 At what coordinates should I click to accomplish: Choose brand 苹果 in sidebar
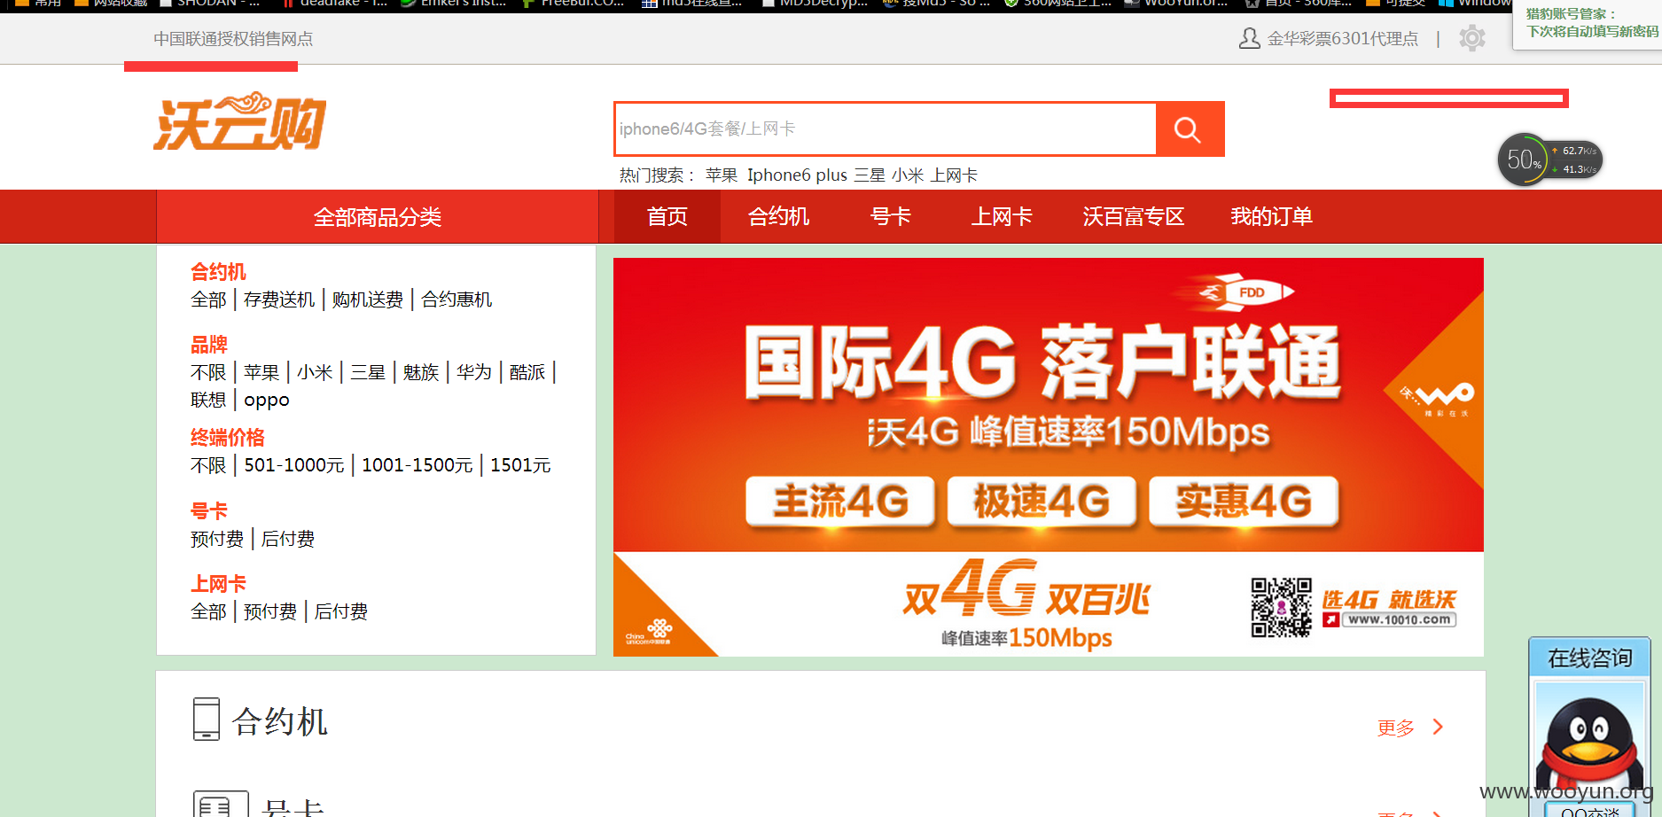tap(261, 372)
